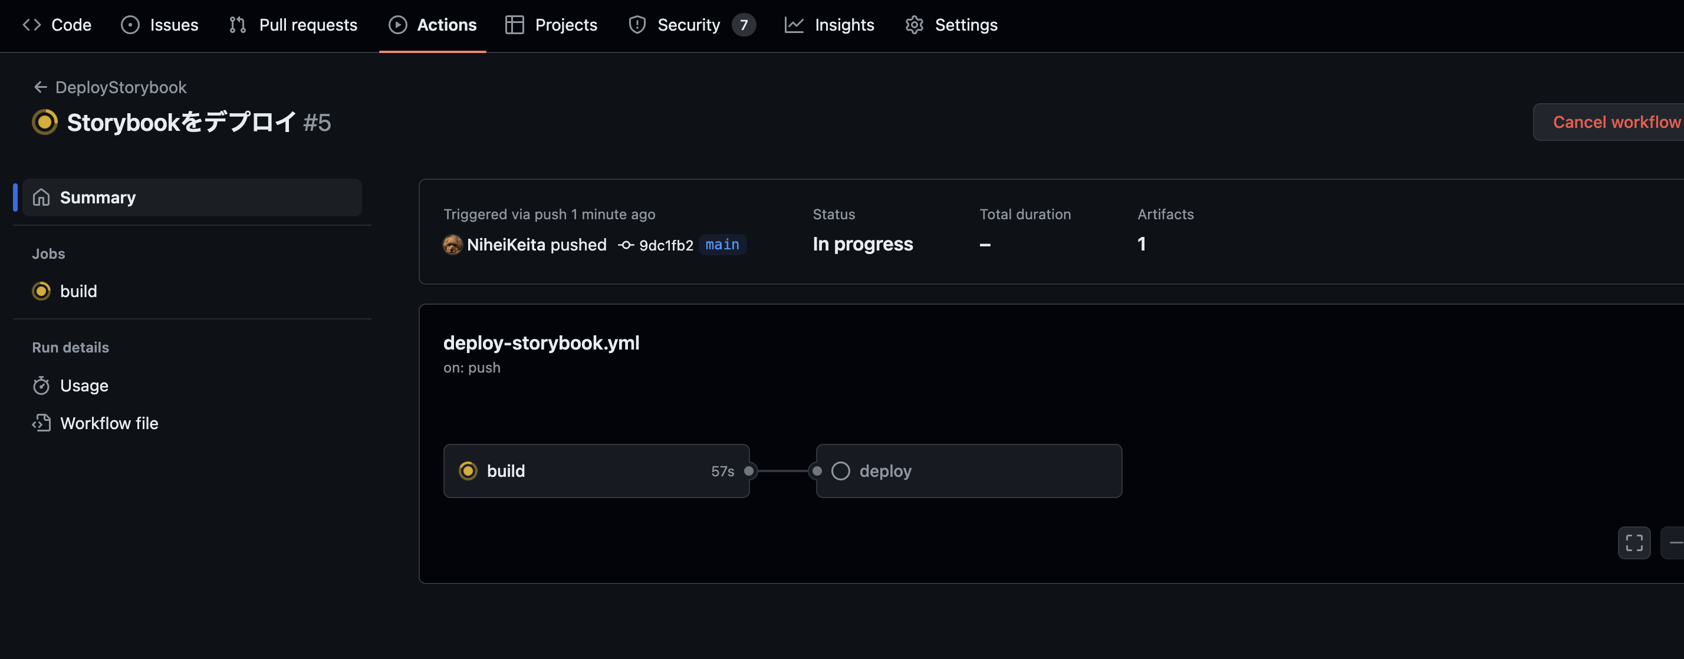Click the Security shield icon
Viewport: 1684px width, 659px height.
pyautogui.click(x=637, y=25)
